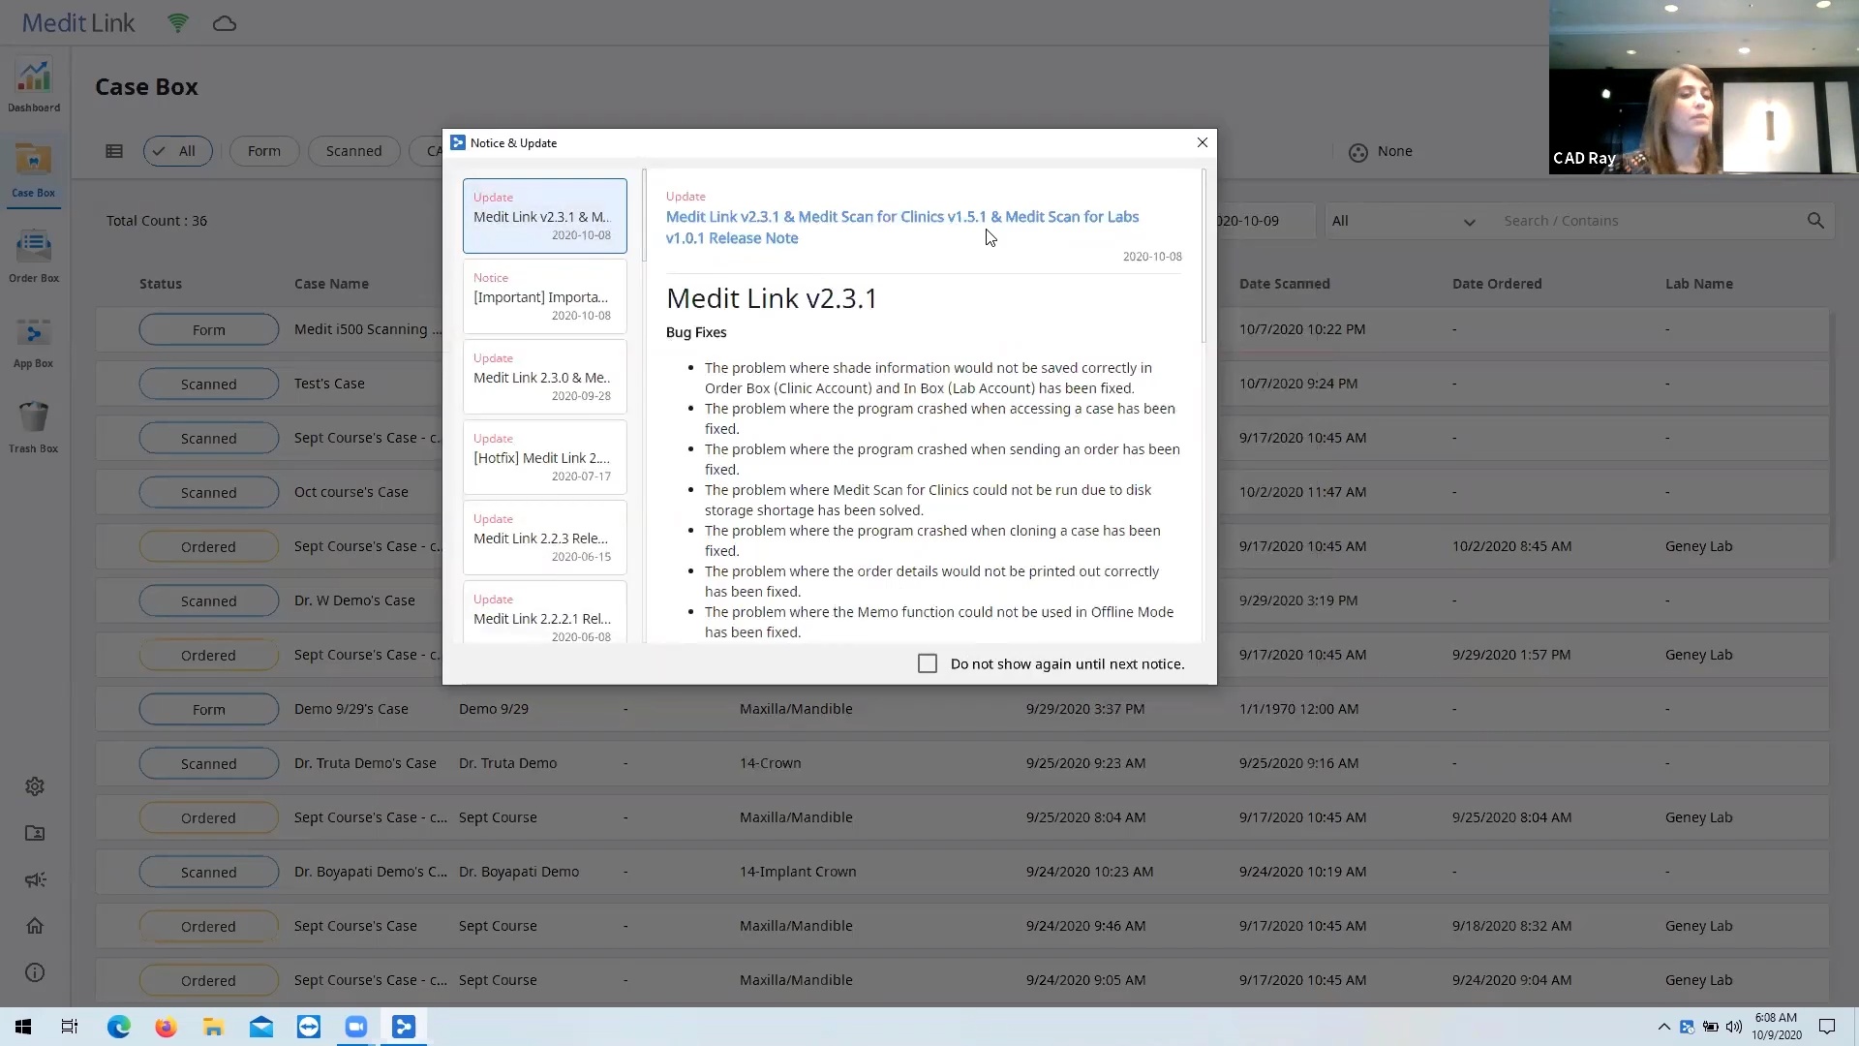Open TeamViewer from taskbar
This screenshot has height=1046, width=1859.
click(x=309, y=1027)
